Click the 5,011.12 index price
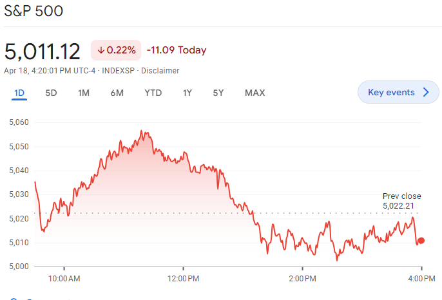This screenshot has width=442, height=300. [43, 51]
